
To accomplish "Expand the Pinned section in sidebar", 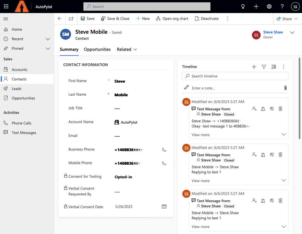I will [x=48, y=48].
